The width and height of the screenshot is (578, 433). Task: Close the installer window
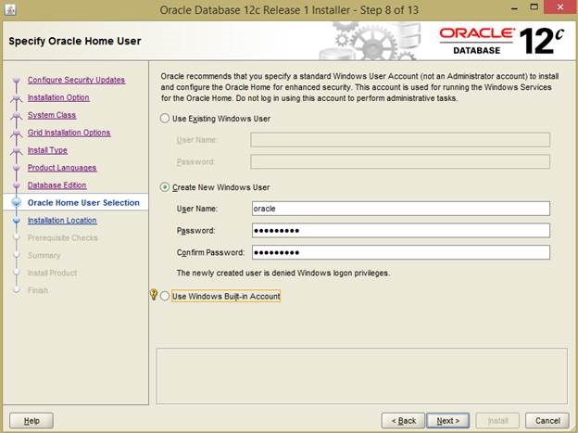click(x=559, y=7)
